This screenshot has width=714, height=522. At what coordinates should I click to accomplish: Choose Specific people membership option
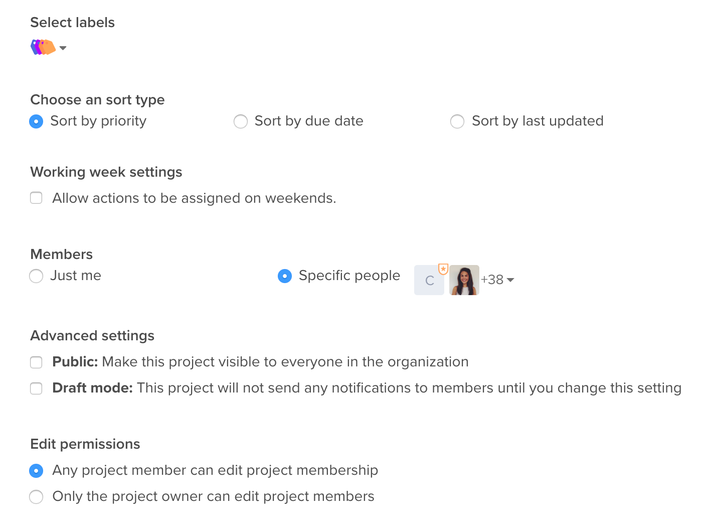point(285,276)
